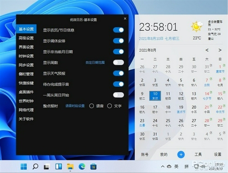The width and height of the screenshot is (228, 173).
Task: Select August 1 建军节 in calendar
Action: [x=220, y=69]
